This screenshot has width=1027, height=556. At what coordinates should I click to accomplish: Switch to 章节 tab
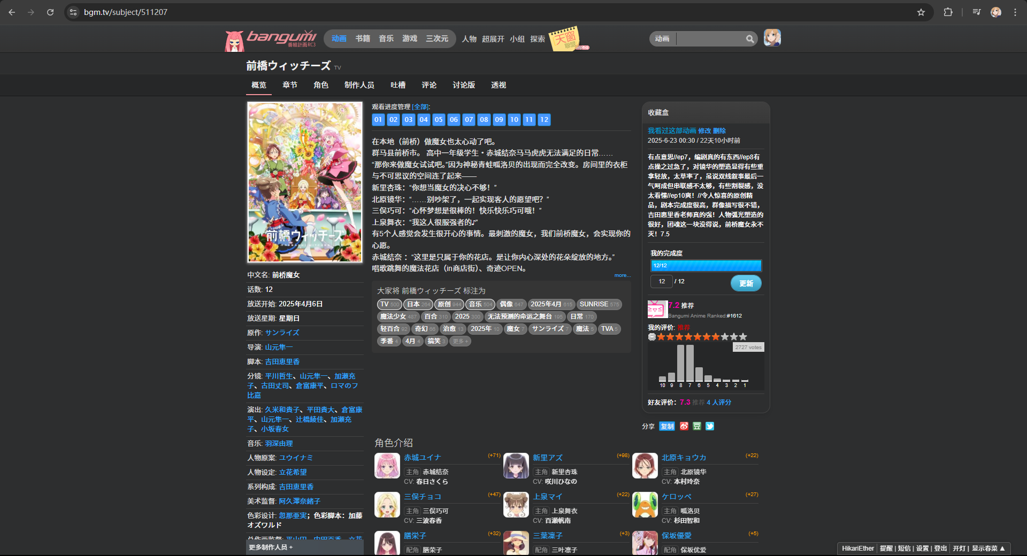click(x=290, y=85)
